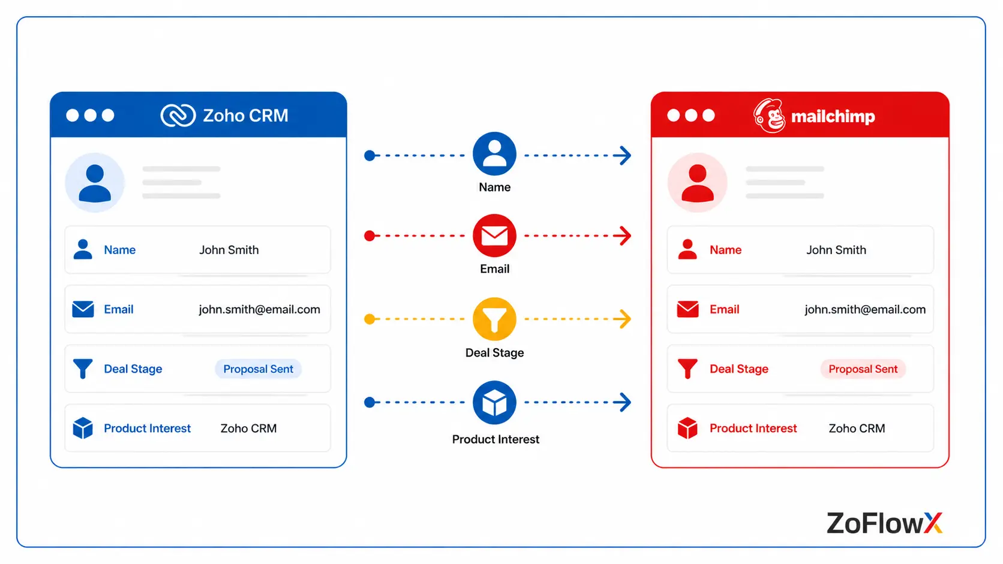Click the Proposal Sent badge in Zoho CRM
Screen dimensions: 1003x564
(x=259, y=369)
